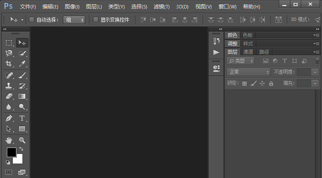Viewport: 322px width, 178px height.
Task: Select the Gradient tool
Action: 22,96
